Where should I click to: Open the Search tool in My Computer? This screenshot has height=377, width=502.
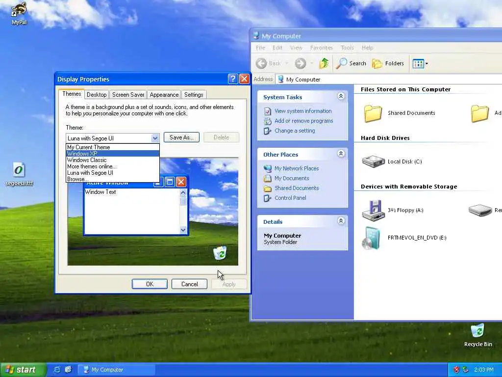(351, 63)
